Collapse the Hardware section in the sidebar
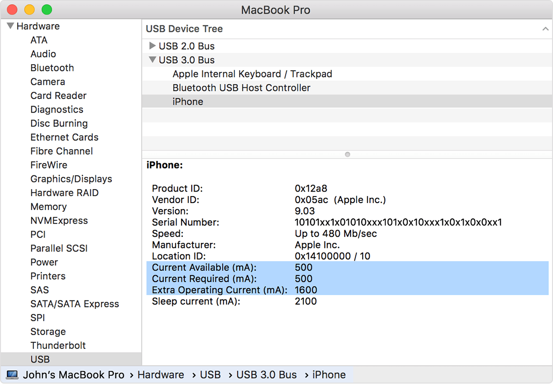Screen dimensions: 553x384 pos(10,26)
